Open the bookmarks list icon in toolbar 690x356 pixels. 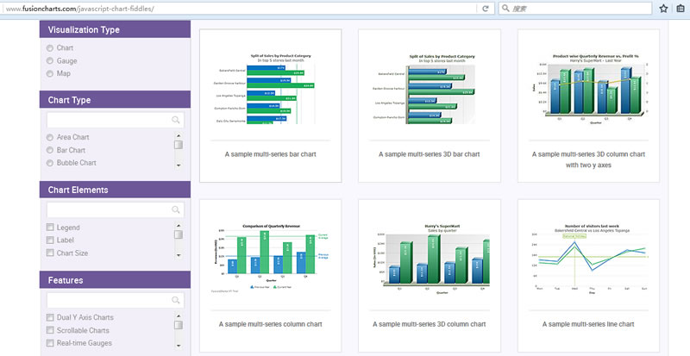tap(680, 9)
